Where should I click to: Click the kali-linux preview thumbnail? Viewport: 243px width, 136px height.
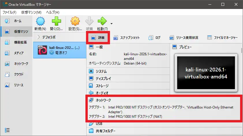coord(206,72)
